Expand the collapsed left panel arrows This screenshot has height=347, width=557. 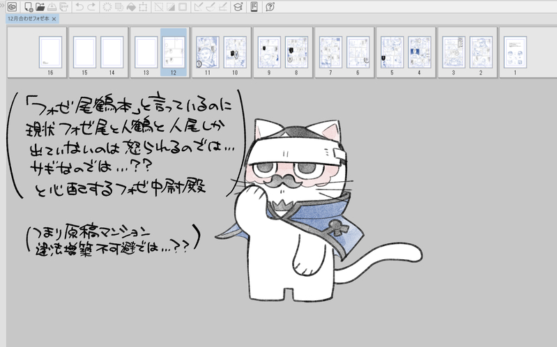point(3,5)
